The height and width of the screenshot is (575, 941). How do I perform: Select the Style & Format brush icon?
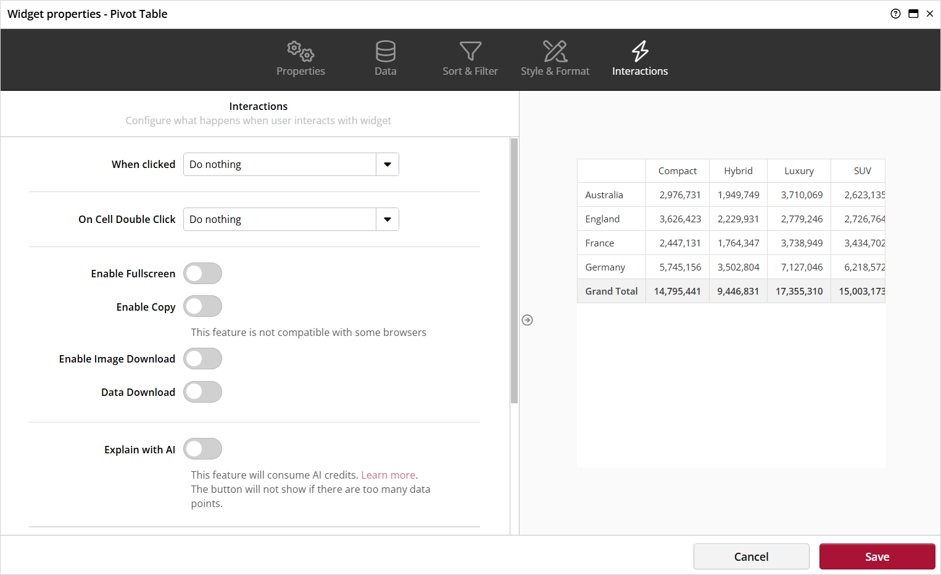click(x=555, y=51)
